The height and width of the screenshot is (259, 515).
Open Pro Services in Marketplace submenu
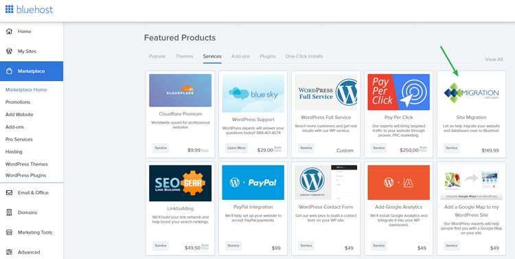tap(19, 139)
